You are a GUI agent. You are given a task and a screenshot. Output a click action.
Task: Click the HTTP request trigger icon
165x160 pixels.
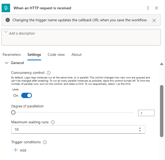click(6, 8)
